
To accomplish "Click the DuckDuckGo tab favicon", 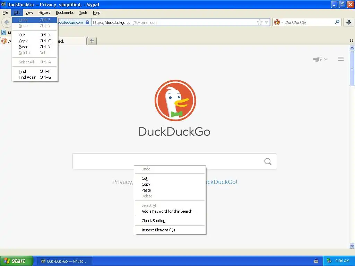I will 4,41.
